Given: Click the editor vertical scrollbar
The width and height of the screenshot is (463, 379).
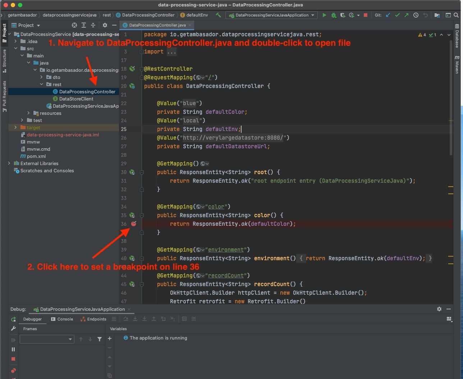Looking at the screenshot, I should pyautogui.click(x=451, y=97).
